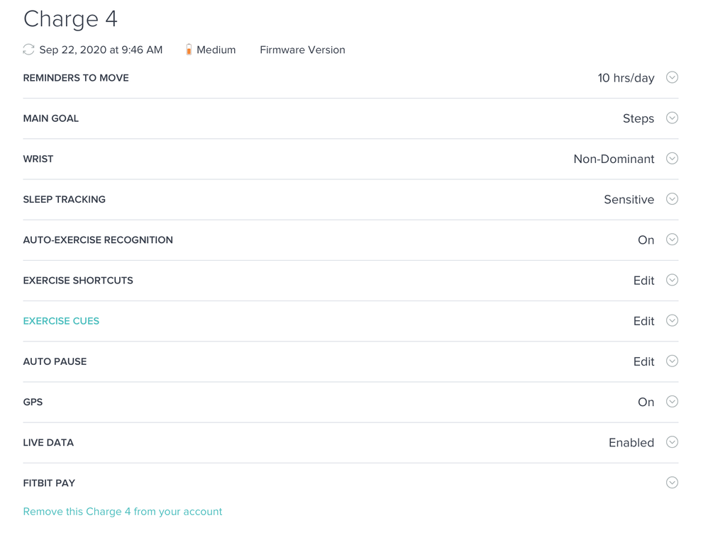Remove this Charge 4 from account
Screen dimensions: 708x535
[122, 512]
